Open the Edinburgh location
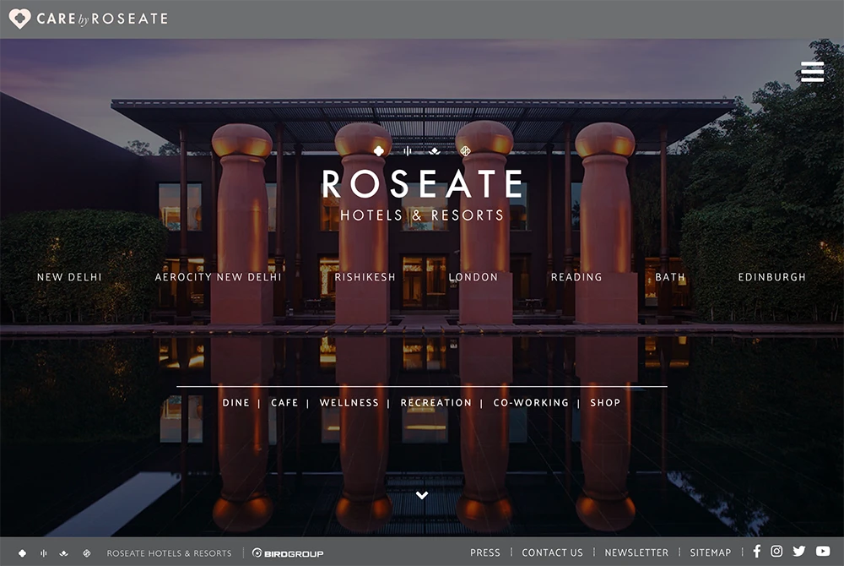The height and width of the screenshot is (566, 844). [x=772, y=277]
